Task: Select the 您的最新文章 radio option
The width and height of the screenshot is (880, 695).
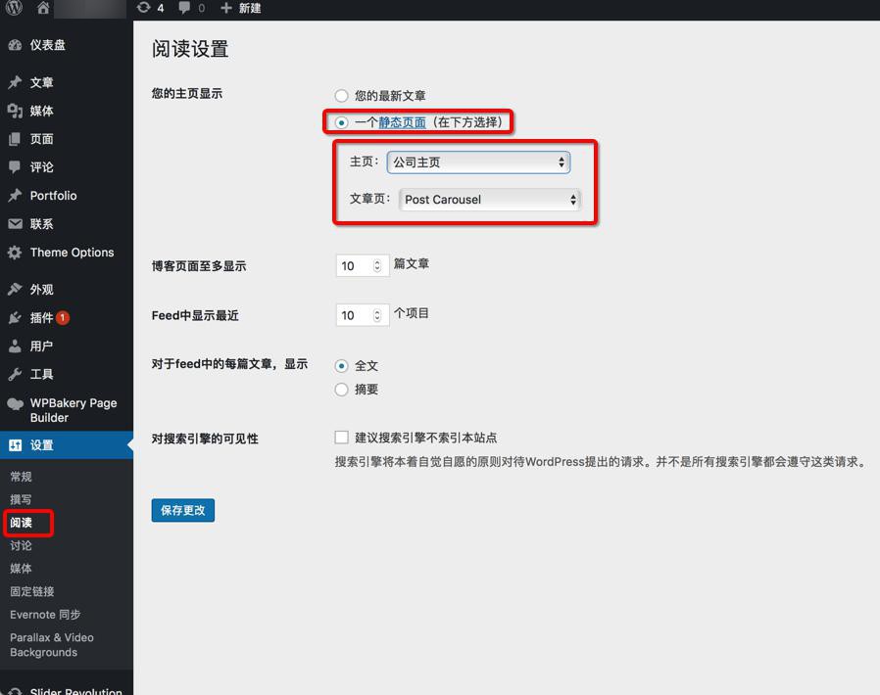Action: coord(341,96)
